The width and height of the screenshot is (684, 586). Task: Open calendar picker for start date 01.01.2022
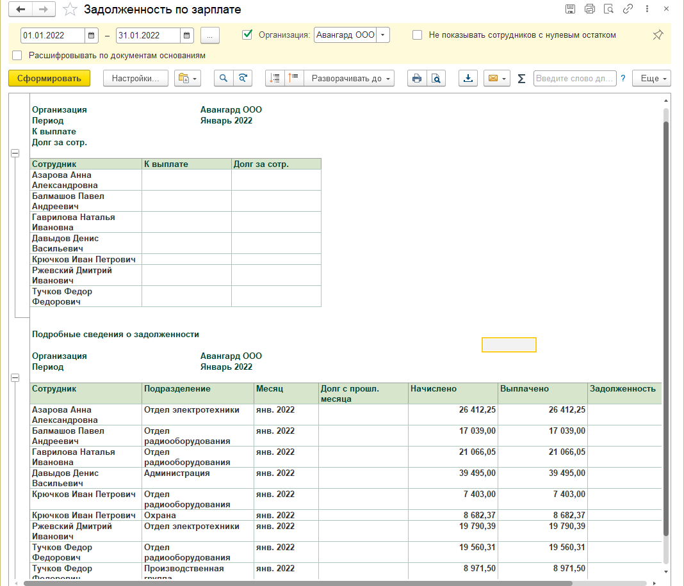point(92,35)
